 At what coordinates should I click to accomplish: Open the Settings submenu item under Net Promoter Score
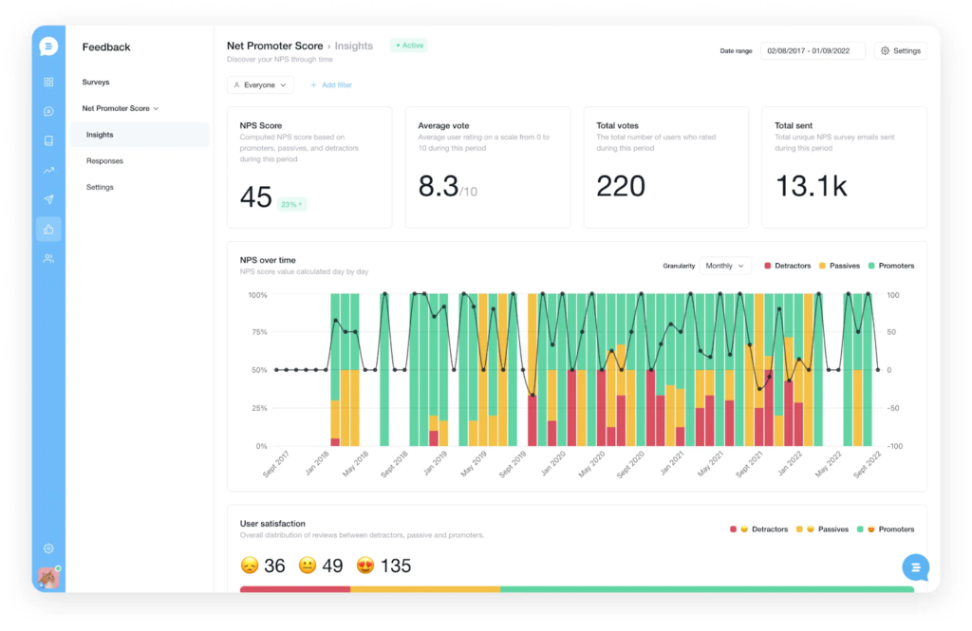pos(100,187)
